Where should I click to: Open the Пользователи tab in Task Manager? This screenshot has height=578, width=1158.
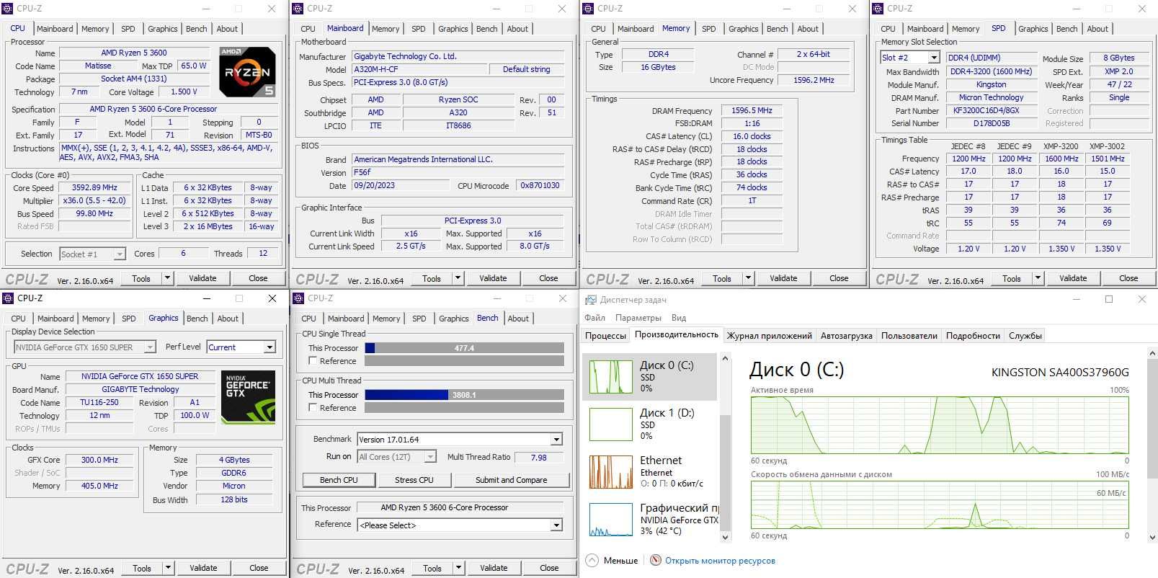909,335
